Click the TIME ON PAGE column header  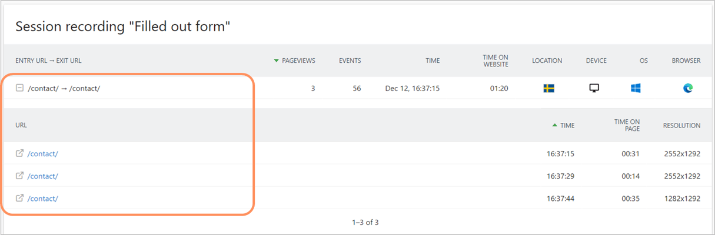tap(627, 125)
